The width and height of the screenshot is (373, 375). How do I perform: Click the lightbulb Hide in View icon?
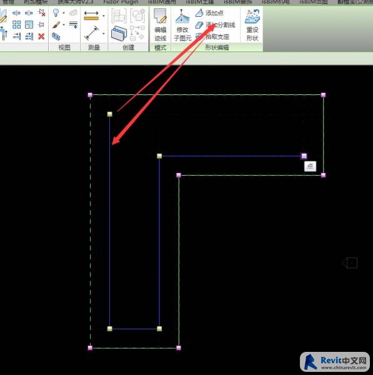tap(56, 12)
